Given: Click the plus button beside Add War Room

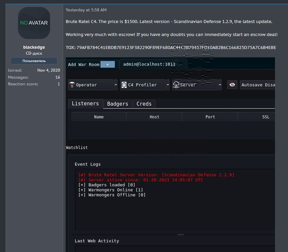Looking at the screenshot, I should click(107, 64).
